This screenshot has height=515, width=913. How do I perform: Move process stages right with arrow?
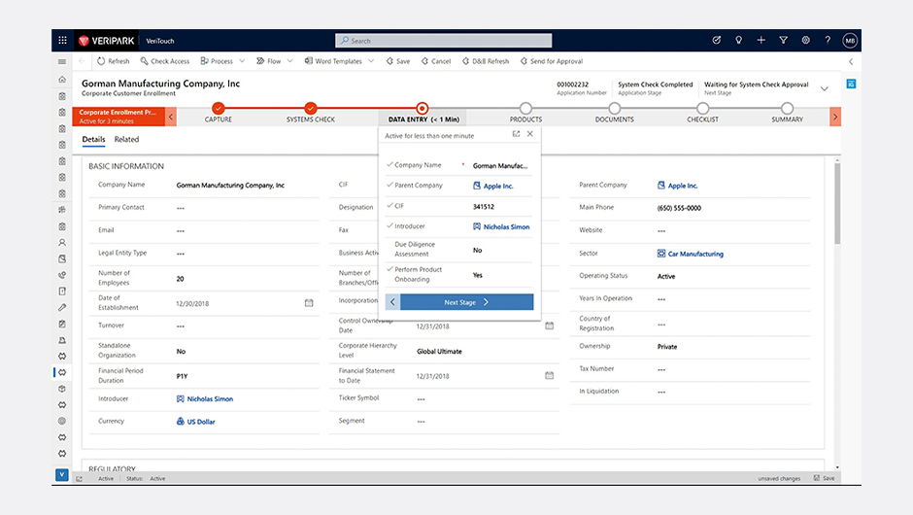[835, 117]
